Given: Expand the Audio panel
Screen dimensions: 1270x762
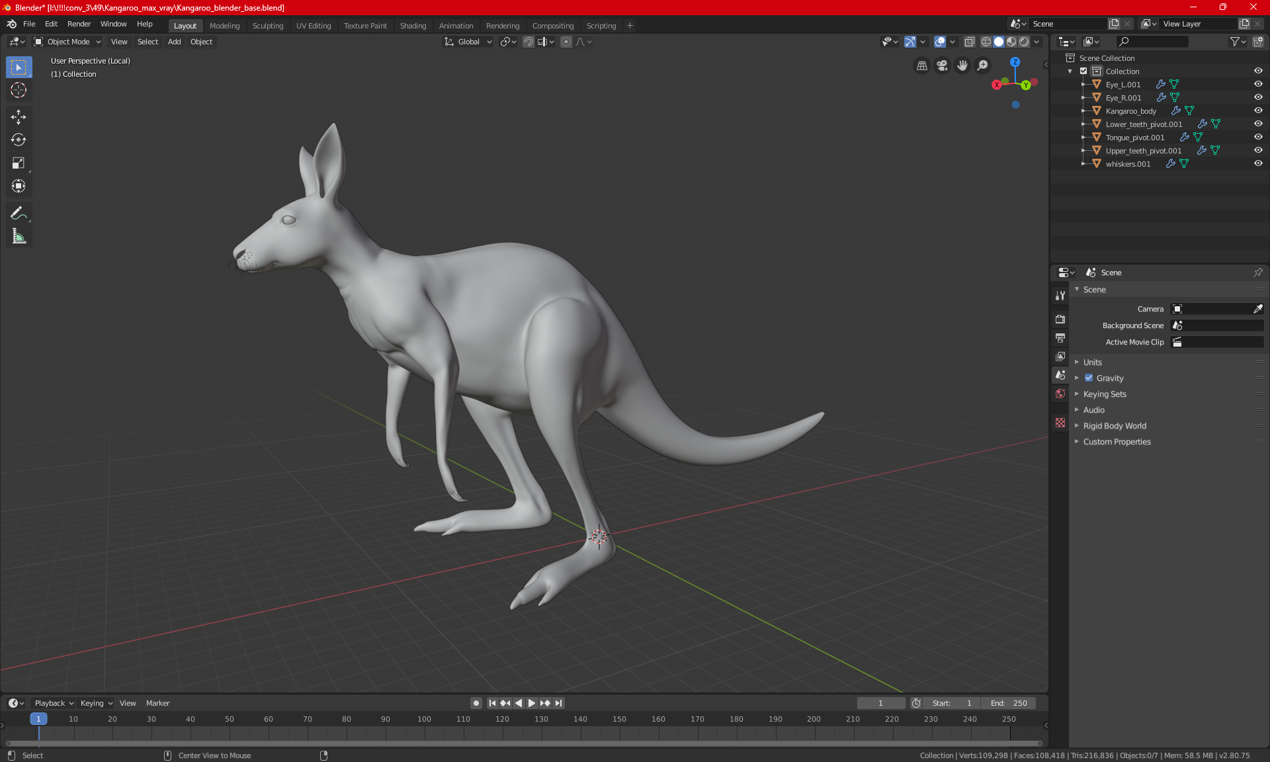Looking at the screenshot, I should point(1093,410).
